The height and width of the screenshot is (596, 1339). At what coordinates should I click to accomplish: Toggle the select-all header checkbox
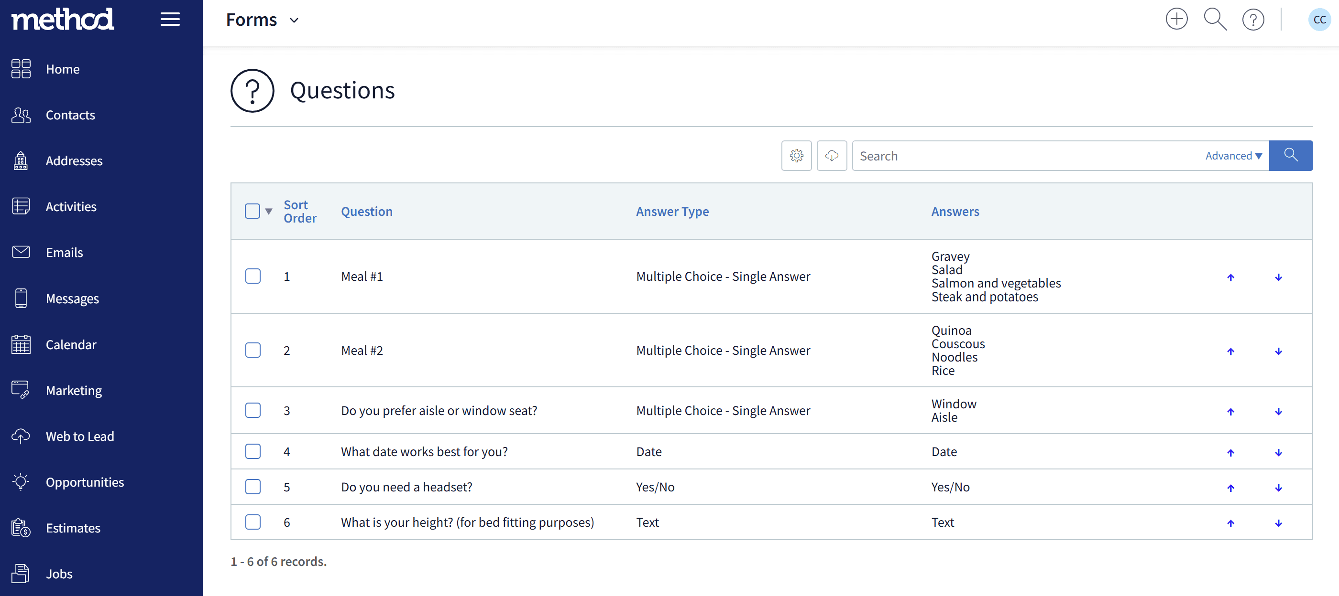coord(252,211)
